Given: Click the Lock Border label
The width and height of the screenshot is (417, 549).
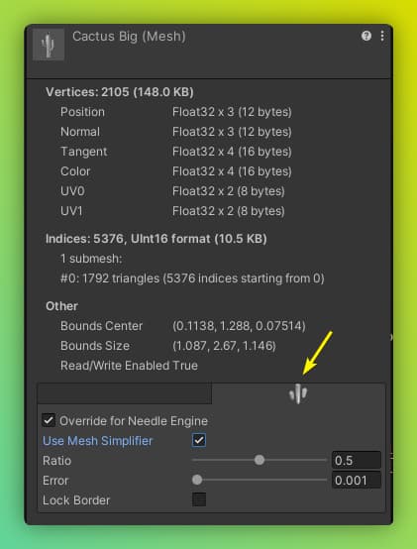Looking at the screenshot, I should (76, 500).
